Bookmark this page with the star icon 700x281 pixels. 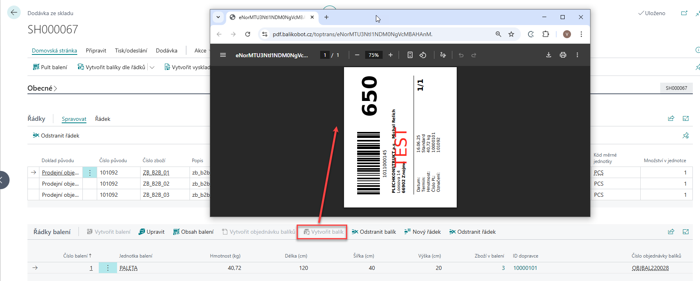511,34
